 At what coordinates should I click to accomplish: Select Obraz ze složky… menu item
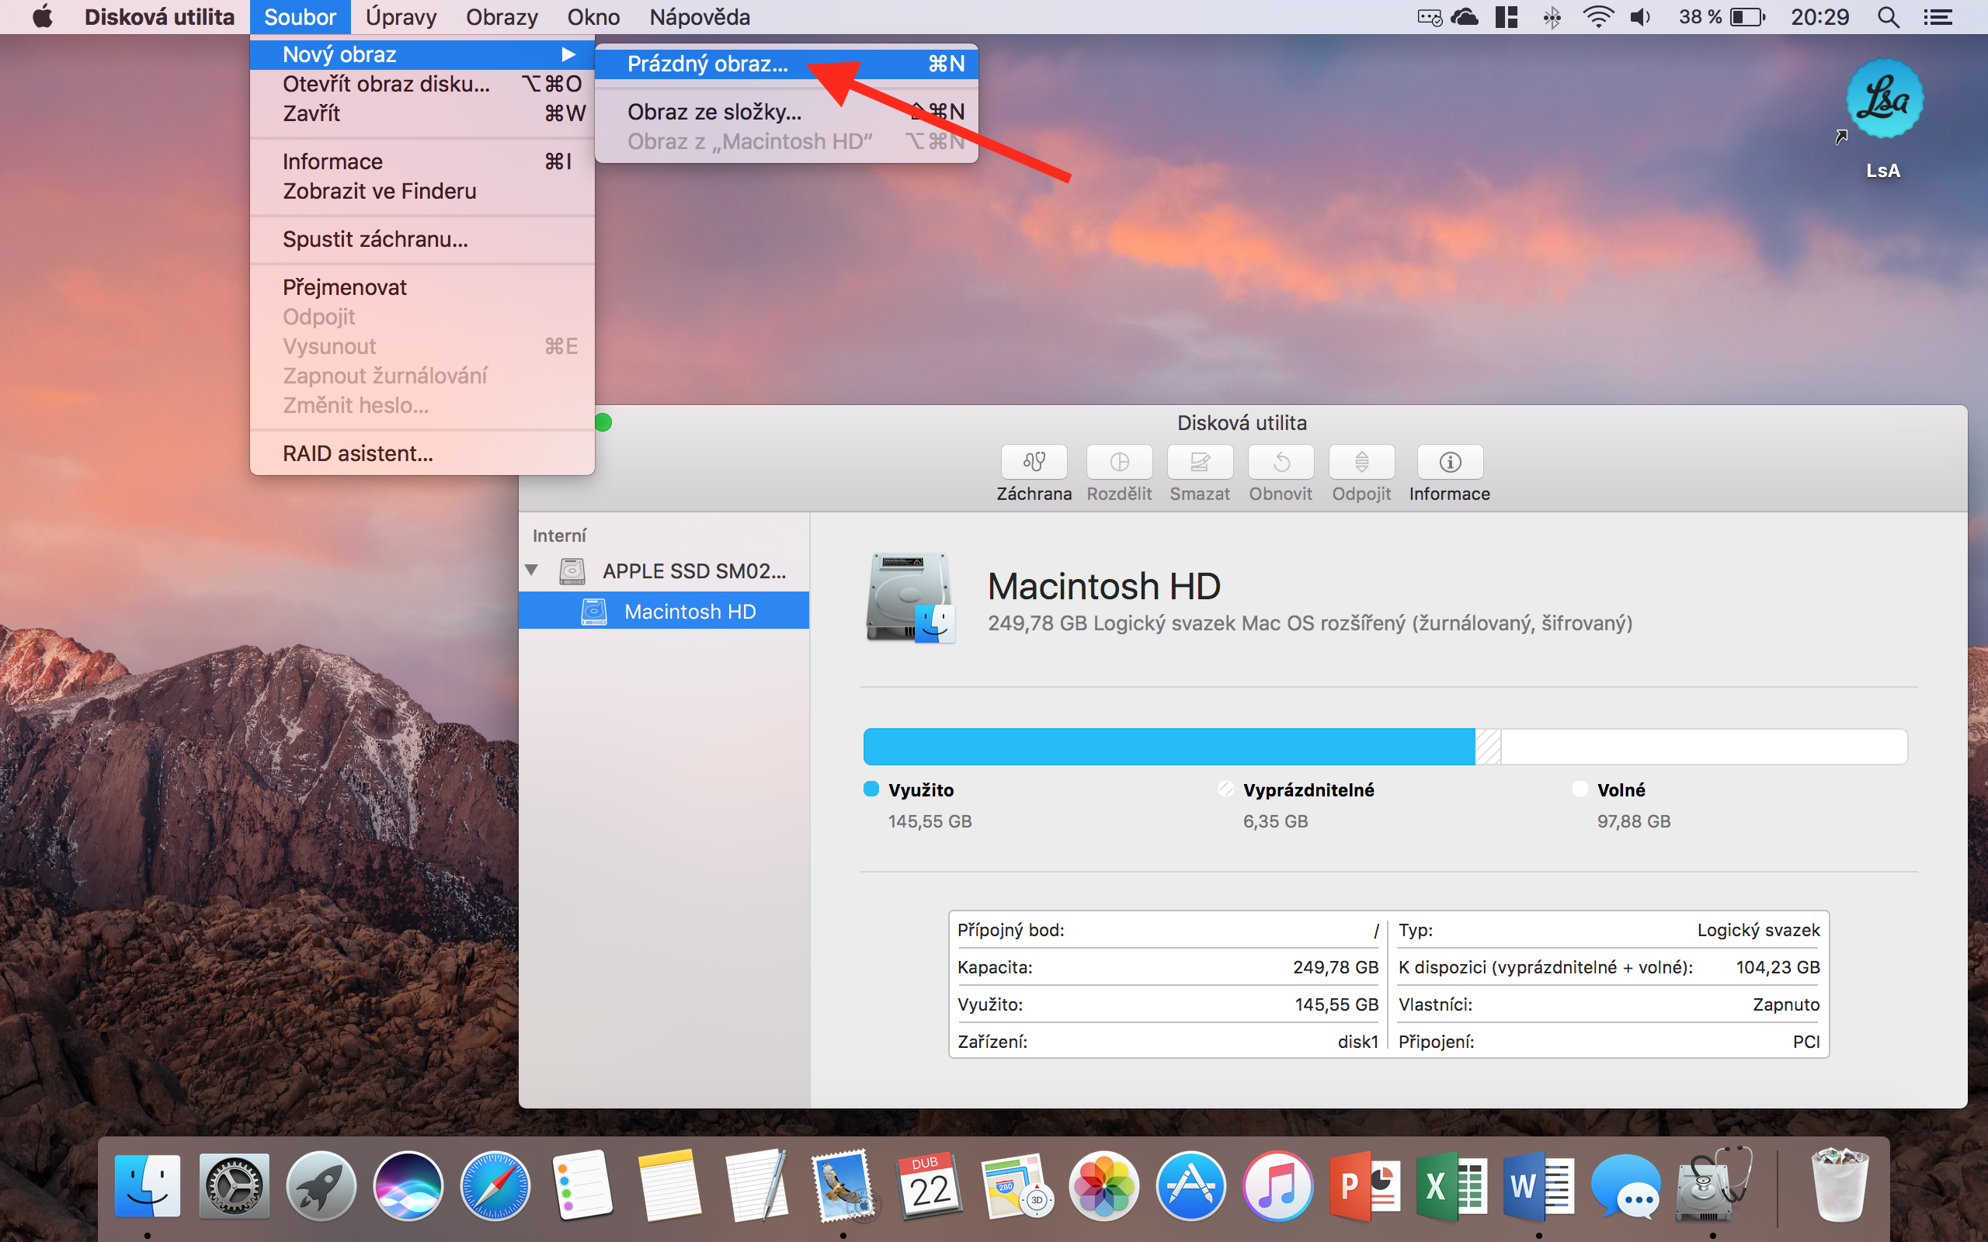coord(714,112)
